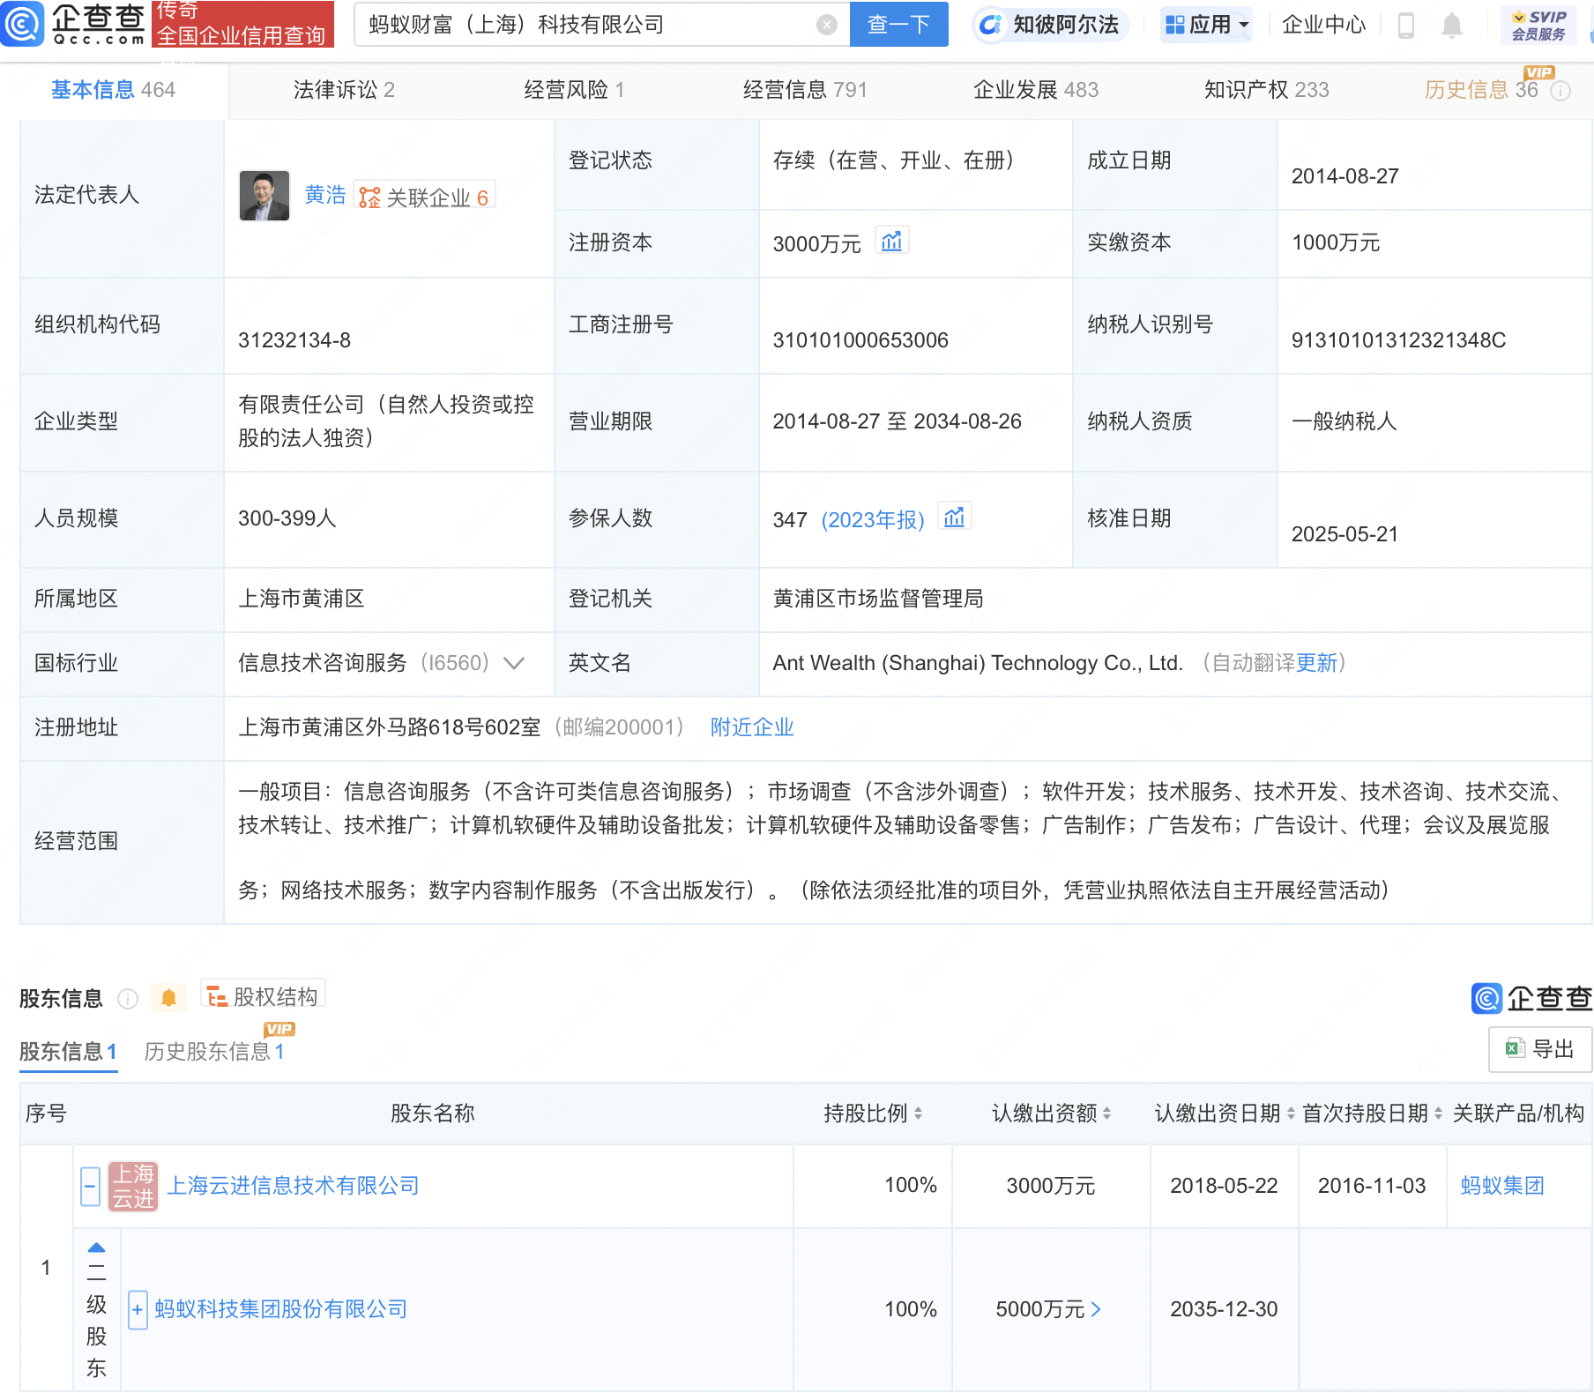Export shareholder table with 导出
The image size is (1594, 1393).
tap(1539, 1049)
